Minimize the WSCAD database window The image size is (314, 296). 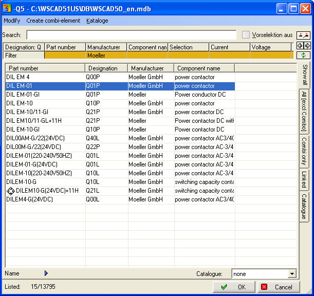[x=281, y=9]
